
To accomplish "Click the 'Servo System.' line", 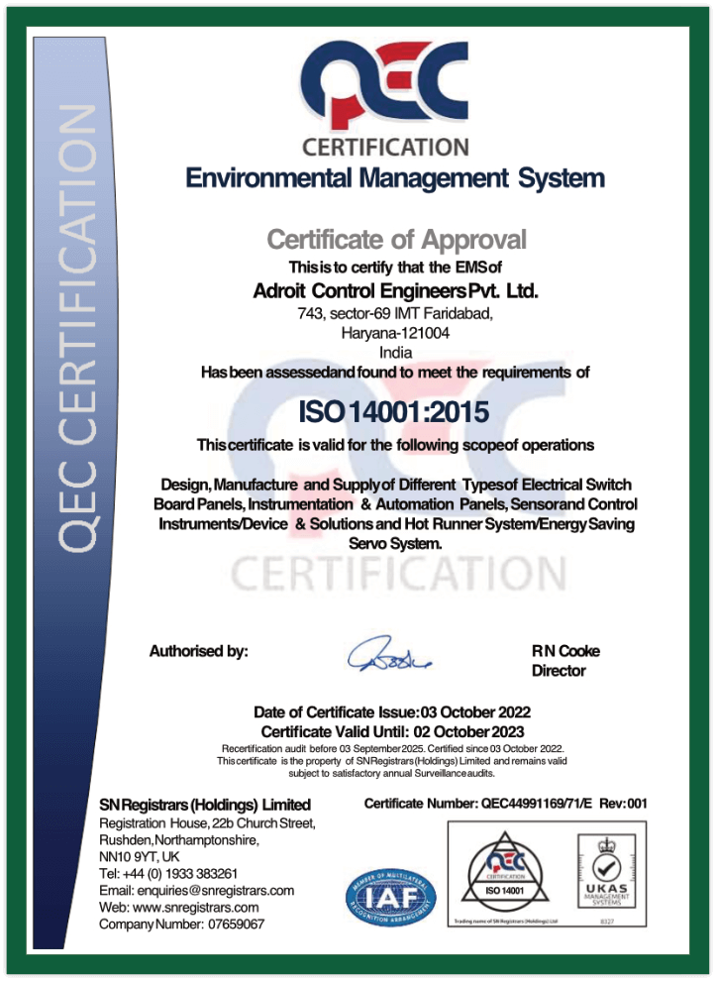I will 395,544.
